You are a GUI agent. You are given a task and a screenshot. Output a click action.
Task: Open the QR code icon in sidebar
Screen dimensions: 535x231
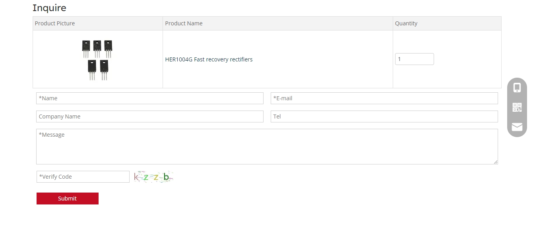pyautogui.click(x=517, y=107)
